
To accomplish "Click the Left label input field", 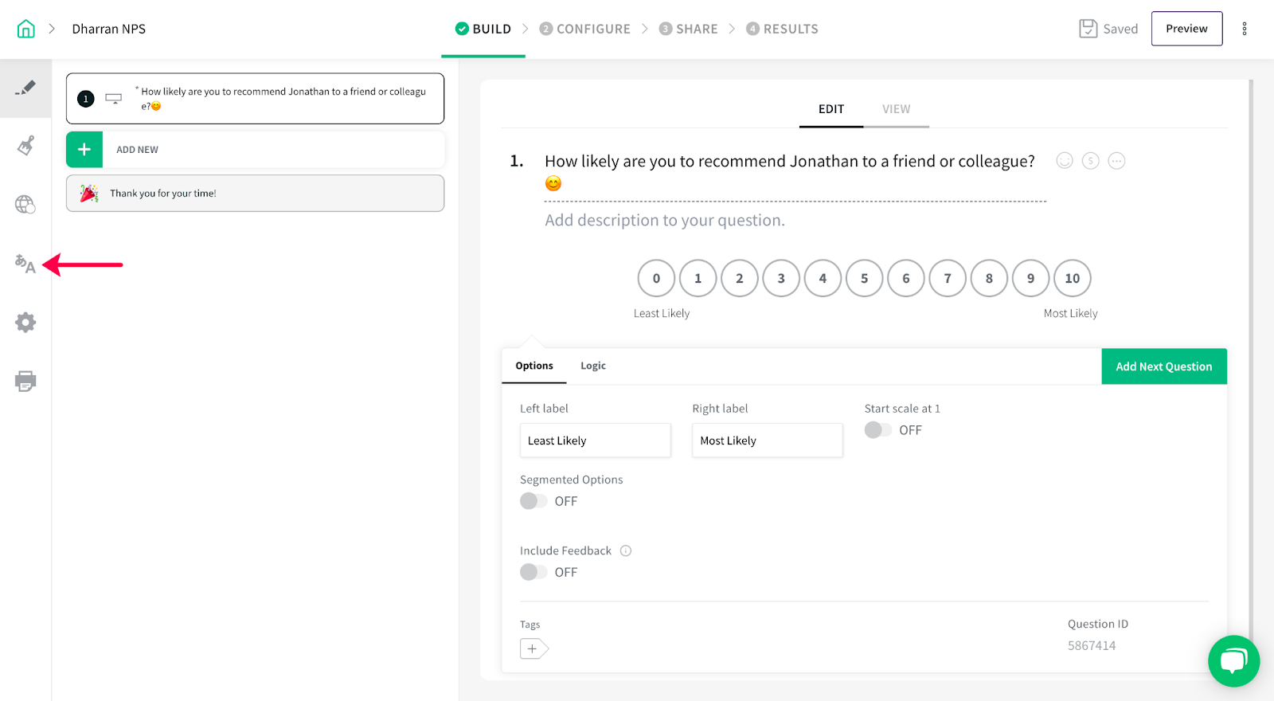I will [x=595, y=441].
